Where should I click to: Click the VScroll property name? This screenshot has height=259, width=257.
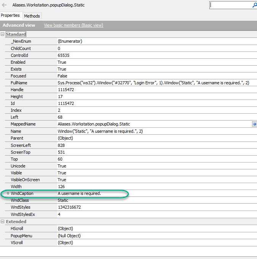[x=18, y=243]
